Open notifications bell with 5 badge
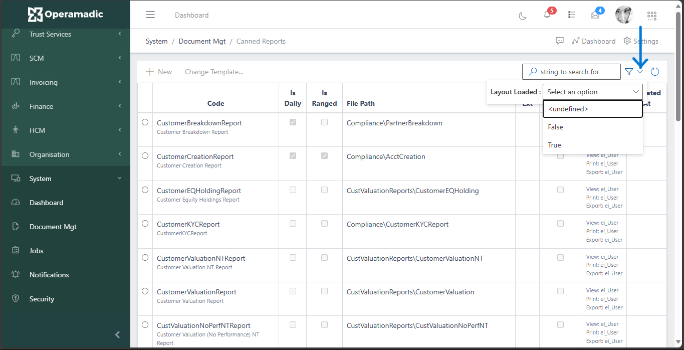The image size is (684, 350). pos(547,15)
